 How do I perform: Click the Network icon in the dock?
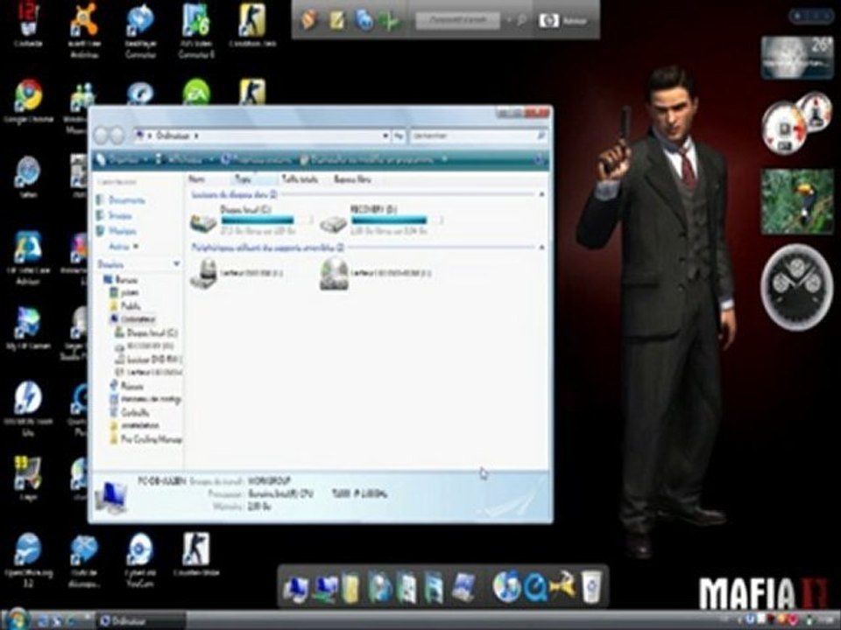pos(324,588)
